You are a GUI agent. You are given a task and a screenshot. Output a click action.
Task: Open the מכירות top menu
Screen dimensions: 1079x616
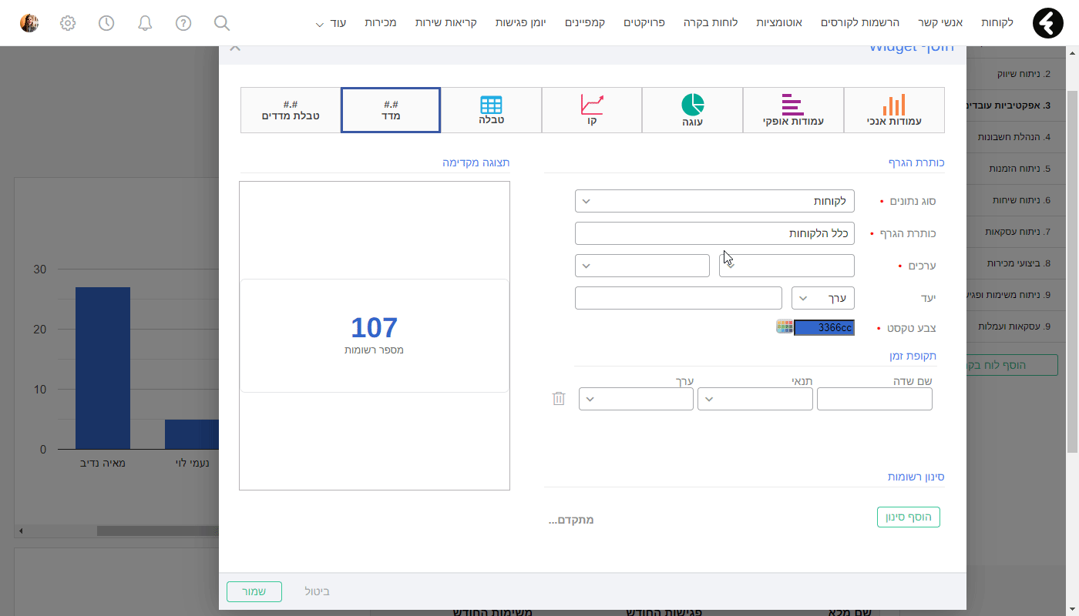380,23
